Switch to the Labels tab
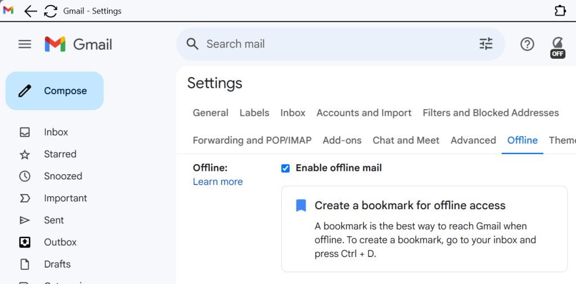This screenshot has width=576, height=284. point(255,113)
